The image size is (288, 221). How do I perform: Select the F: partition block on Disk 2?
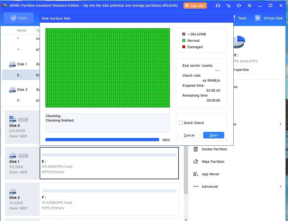[109, 199]
